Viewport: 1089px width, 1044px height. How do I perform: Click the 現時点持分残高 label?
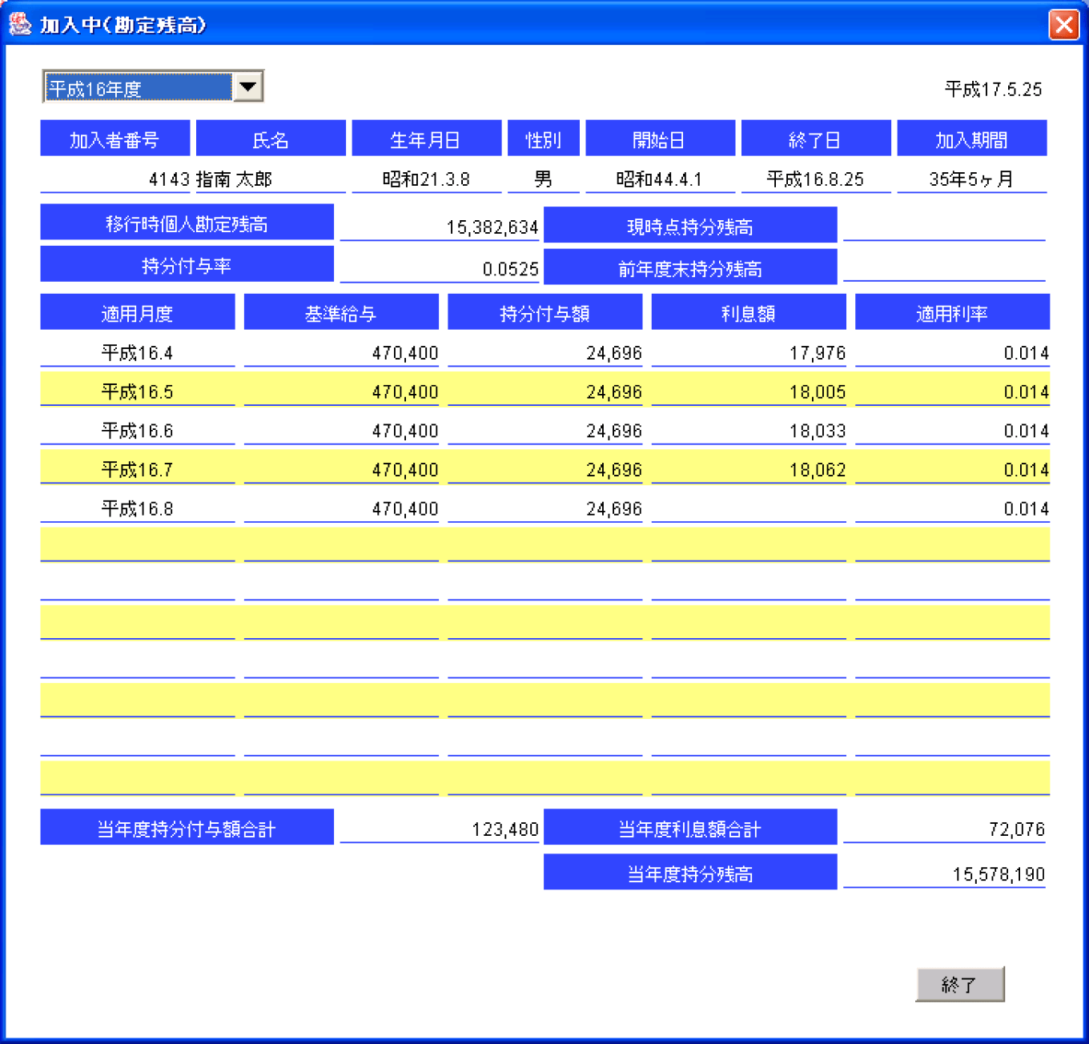pyautogui.click(x=690, y=226)
